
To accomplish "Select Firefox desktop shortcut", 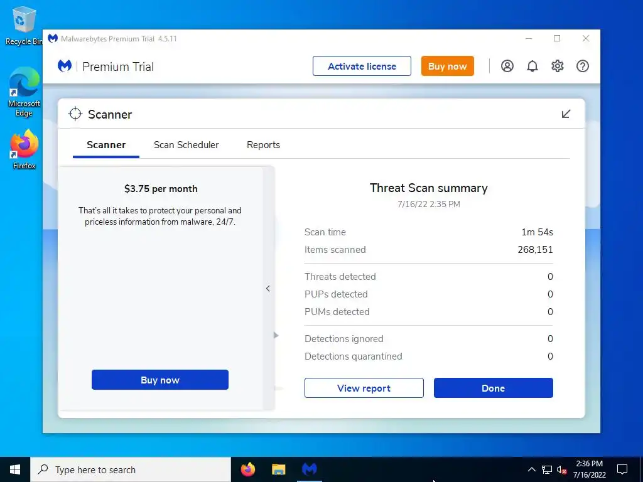I will click(24, 149).
